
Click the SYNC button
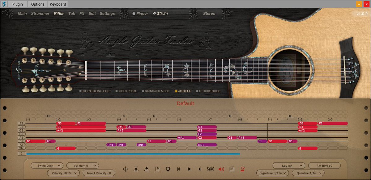coord(211,169)
